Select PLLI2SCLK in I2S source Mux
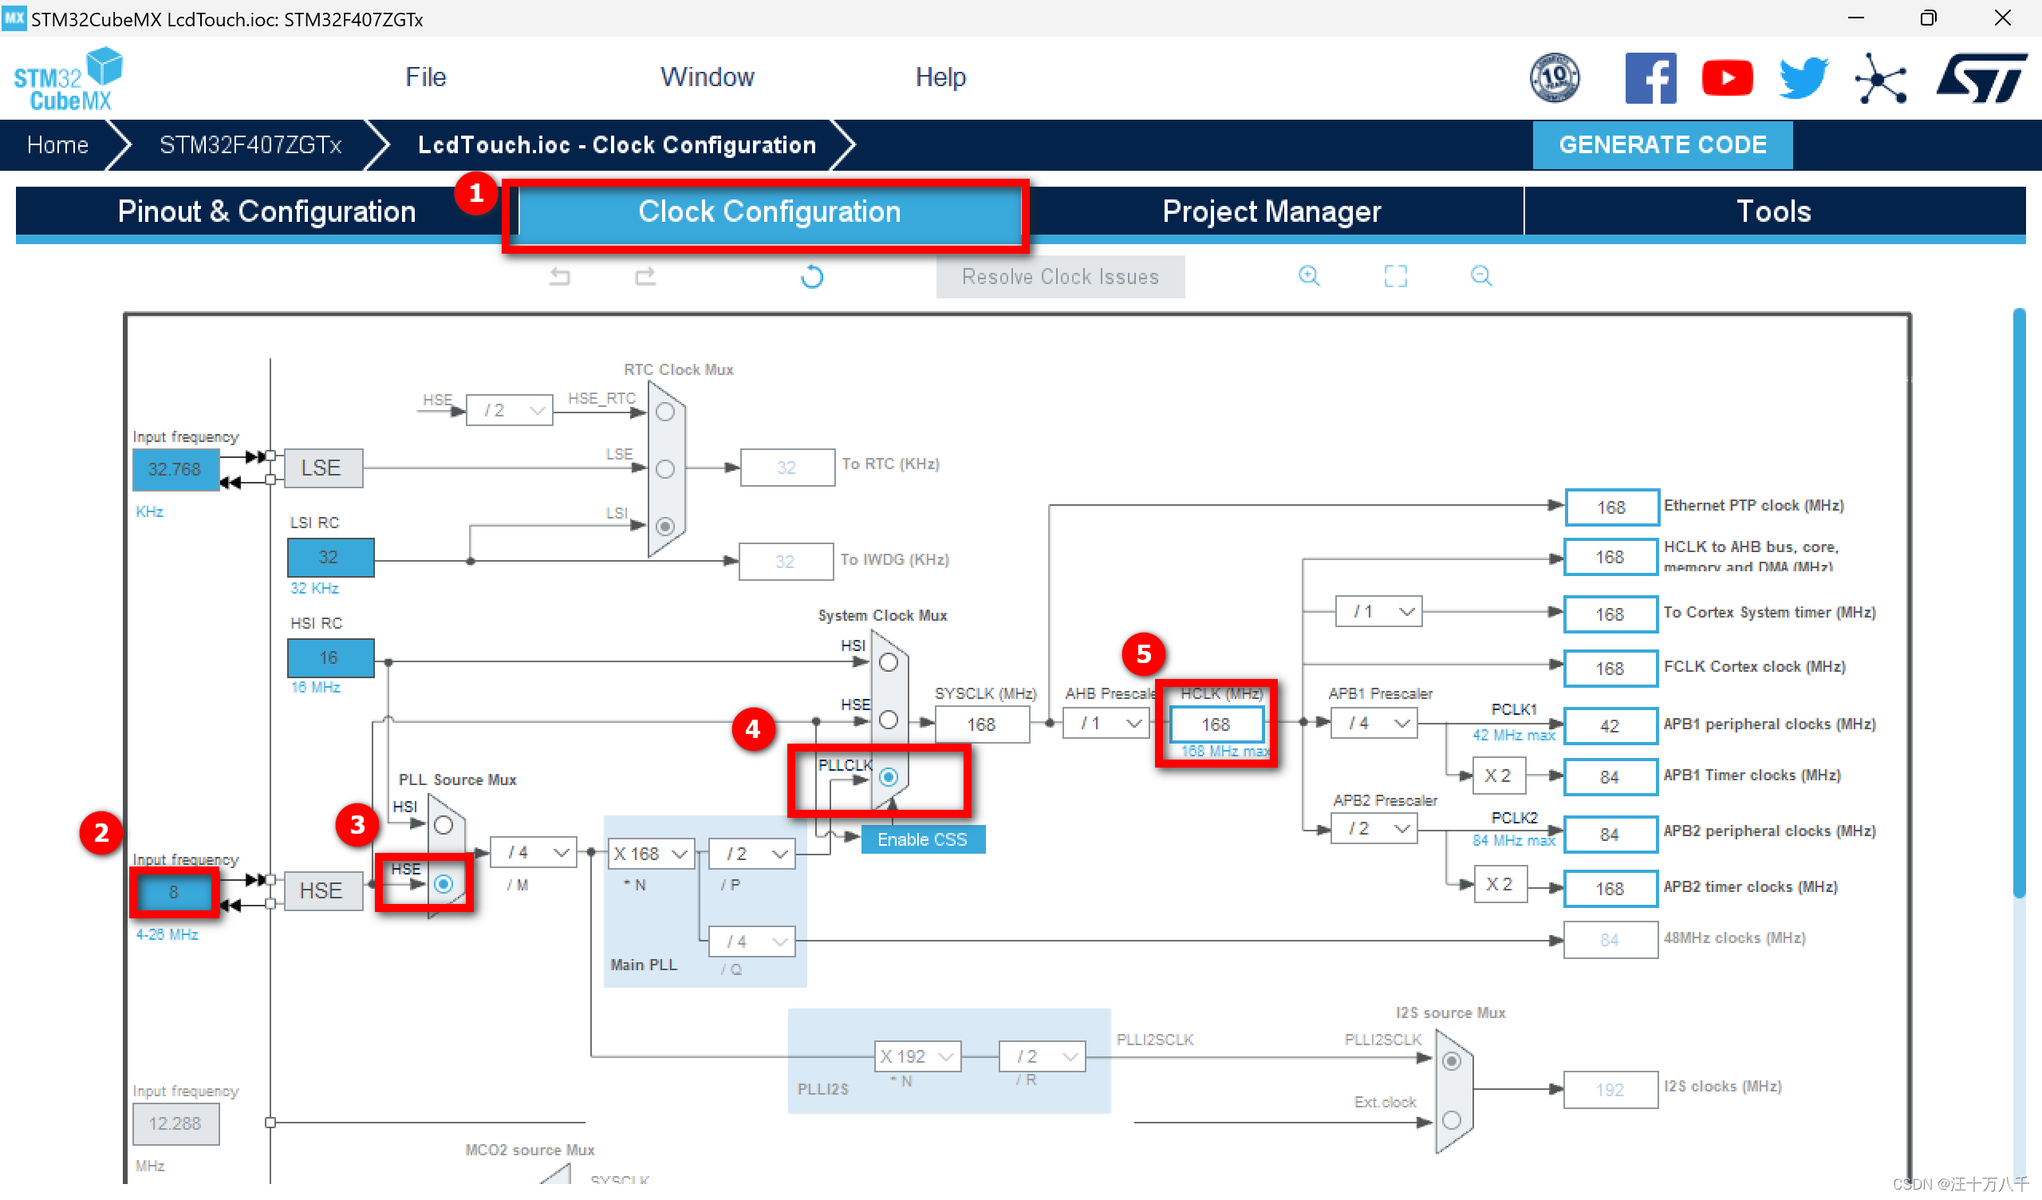 tap(1452, 1061)
